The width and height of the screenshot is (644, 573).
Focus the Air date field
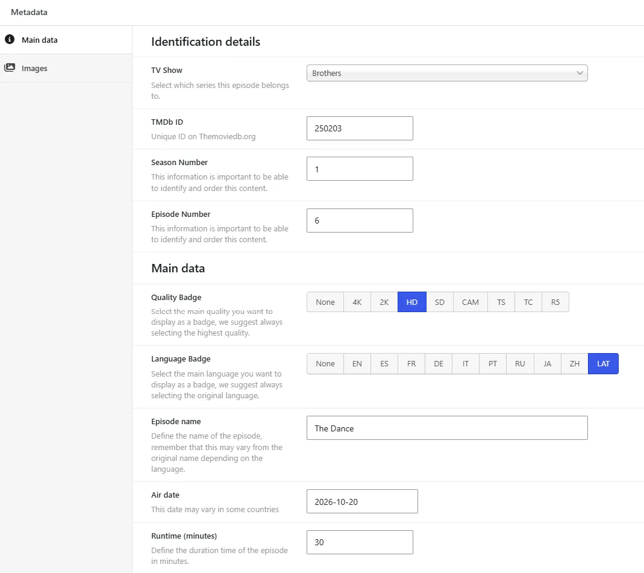coord(362,501)
